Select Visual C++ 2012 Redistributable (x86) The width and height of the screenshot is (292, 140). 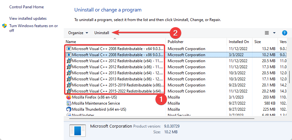tap(118, 67)
